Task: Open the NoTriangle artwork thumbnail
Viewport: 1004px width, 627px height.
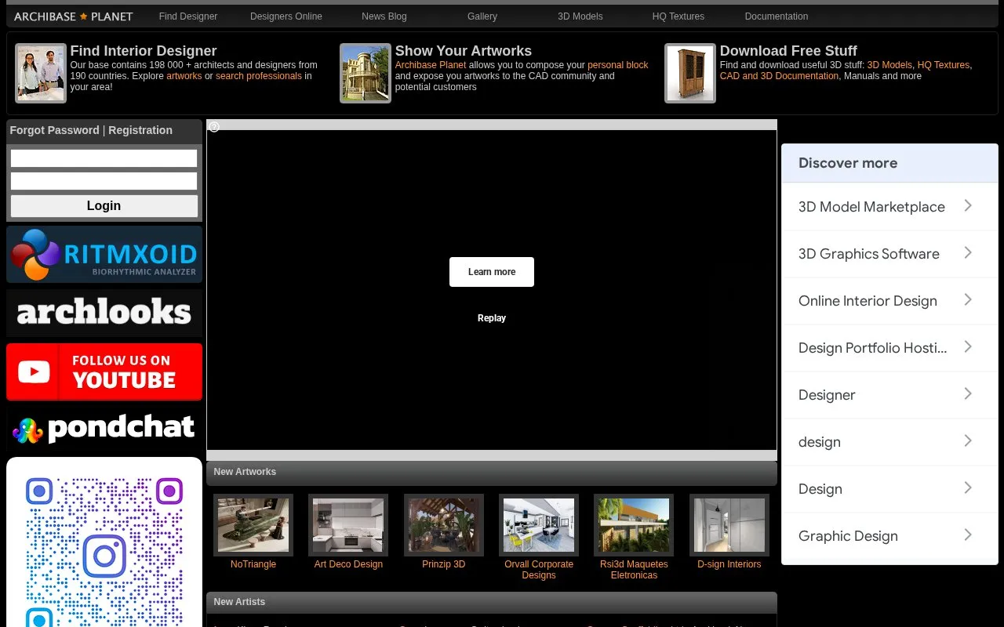Action: [253, 525]
